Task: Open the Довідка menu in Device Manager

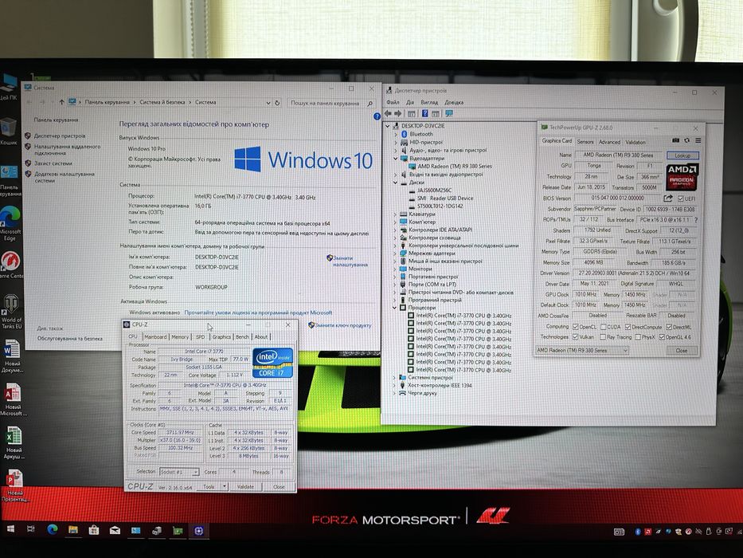Action: (x=454, y=102)
